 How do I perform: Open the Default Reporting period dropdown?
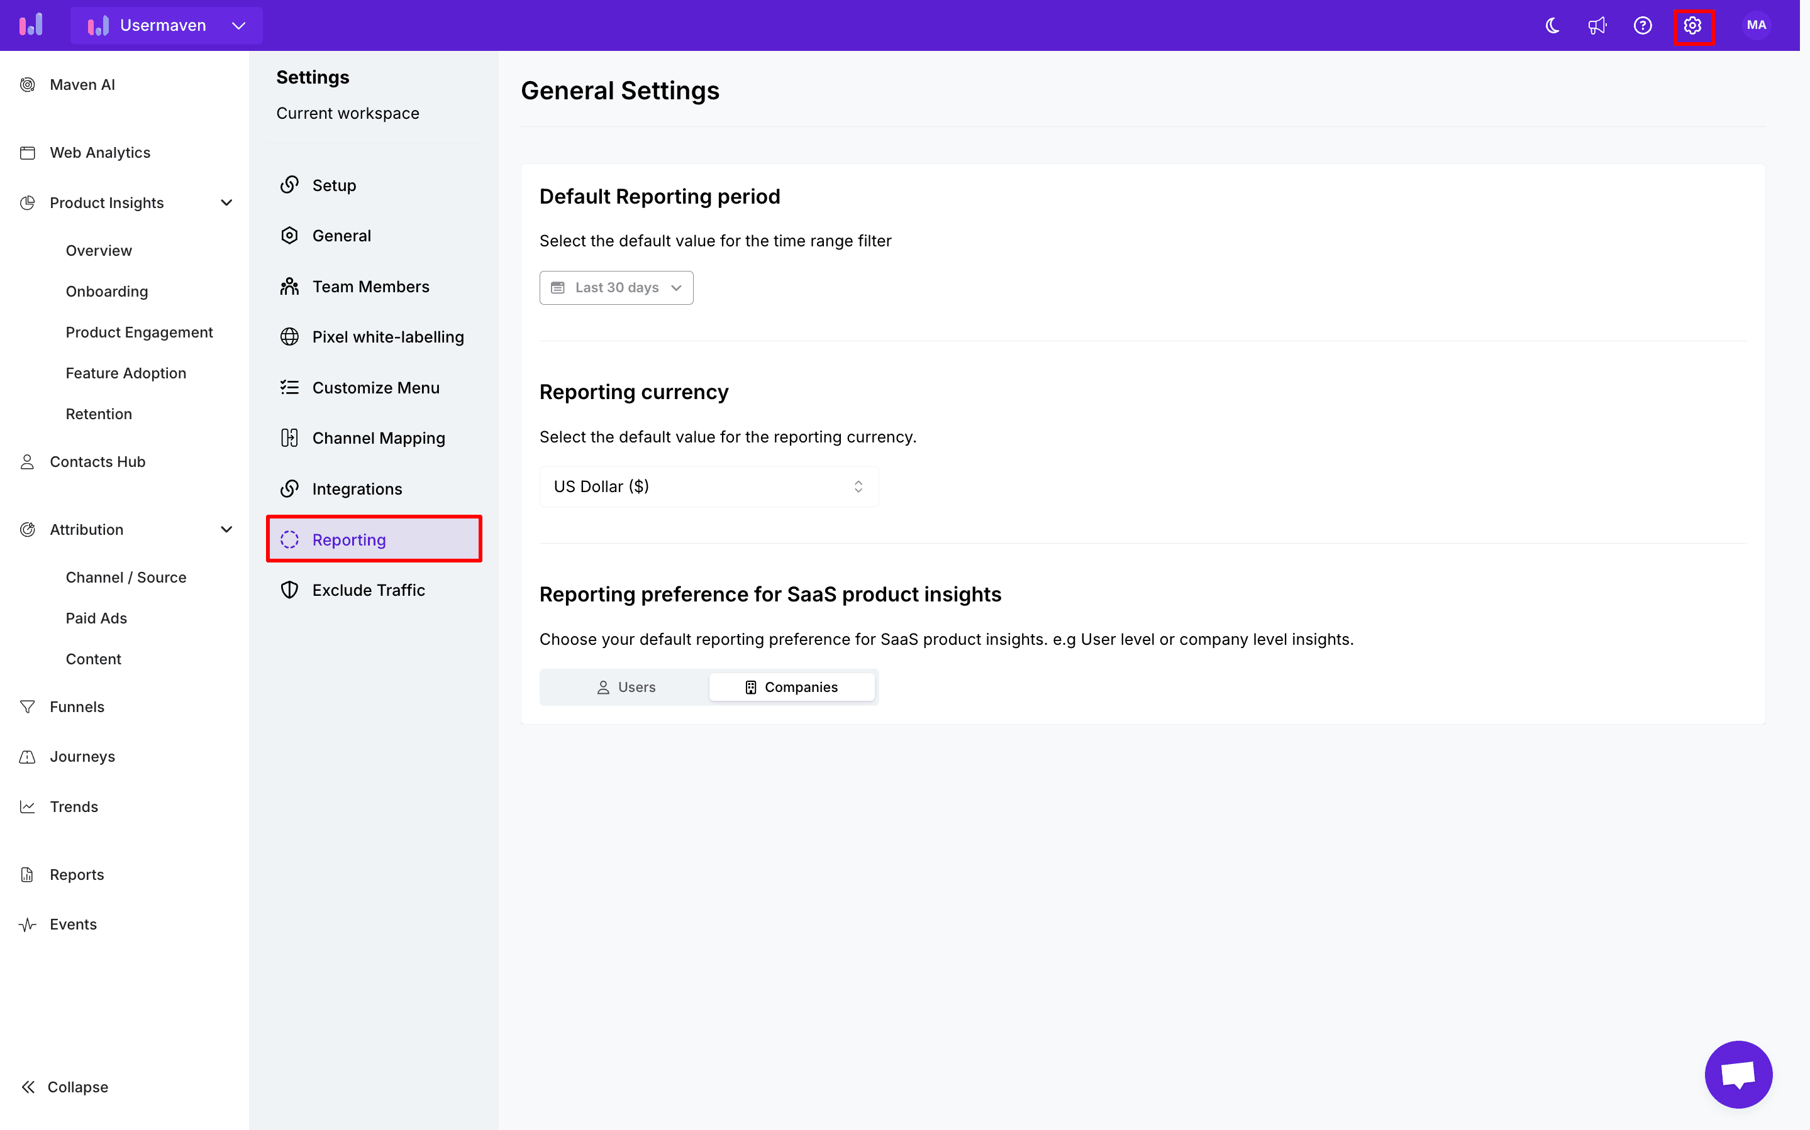pos(616,287)
